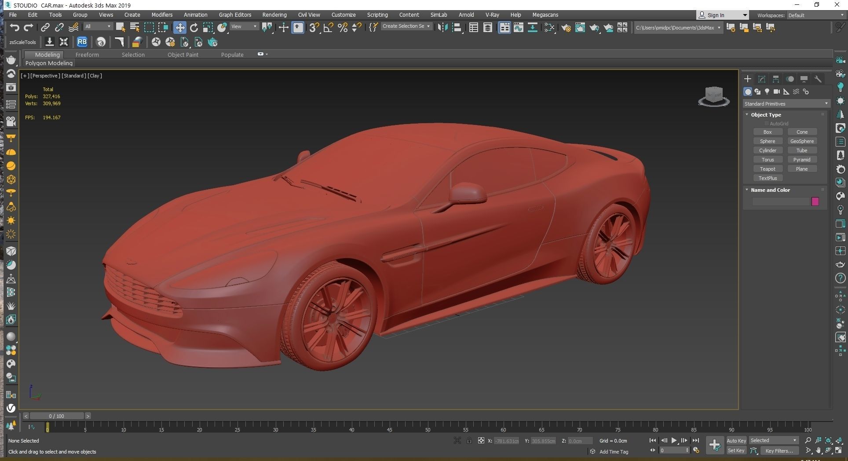Image resolution: width=848 pixels, height=461 pixels.
Task: Enable the AutoGrid checkbox
Action: pyautogui.click(x=767, y=124)
